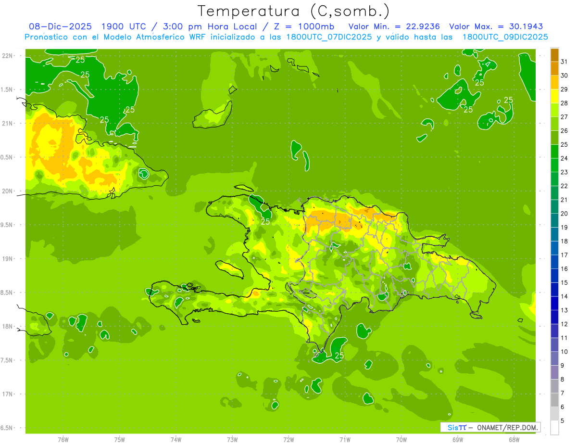Click the dark blue legend swatch between 13 and 14

coord(555,304)
